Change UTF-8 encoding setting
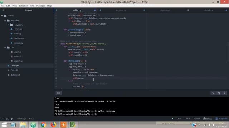The height and width of the screenshot is (128, 229). (187, 119)
